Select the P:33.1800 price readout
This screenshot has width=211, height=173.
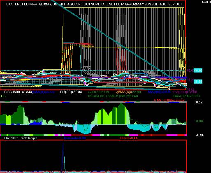[12, 92]
